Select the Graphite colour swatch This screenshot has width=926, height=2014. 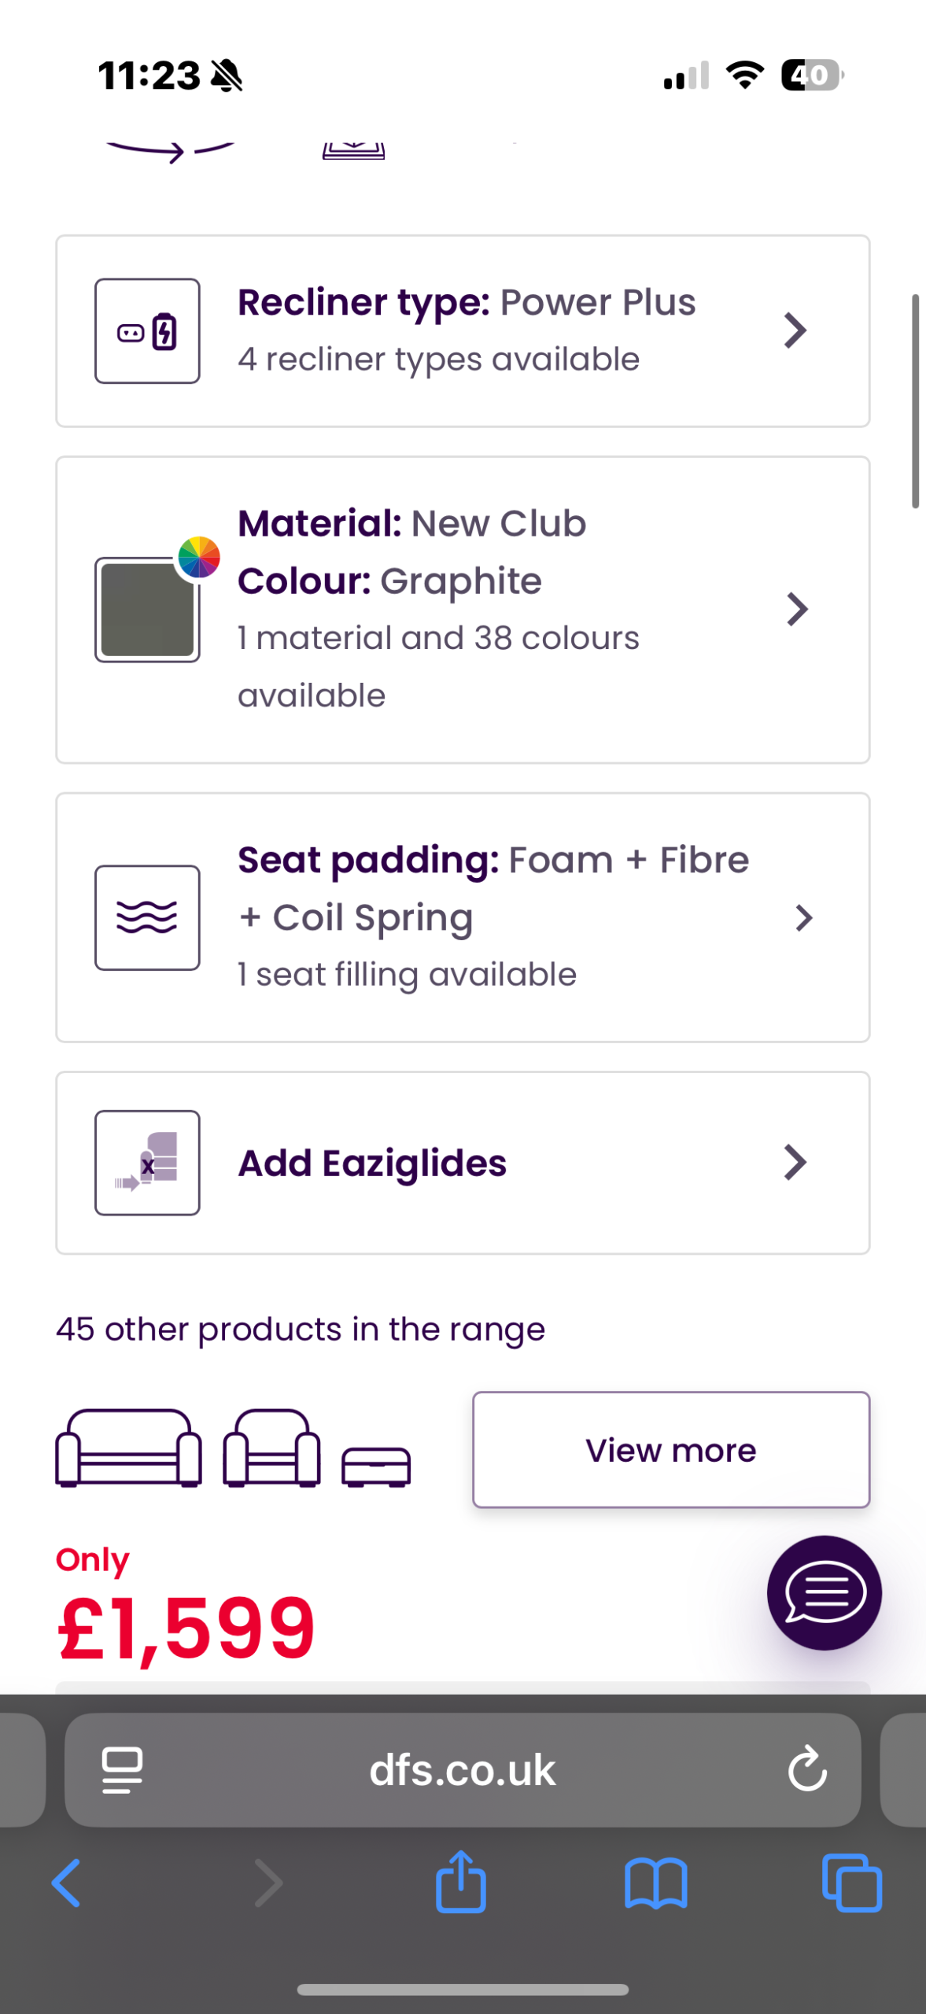147,610
